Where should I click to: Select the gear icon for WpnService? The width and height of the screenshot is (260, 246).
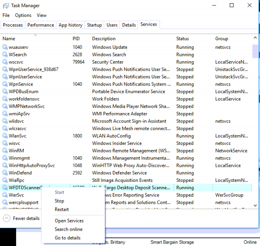point(5,84)
